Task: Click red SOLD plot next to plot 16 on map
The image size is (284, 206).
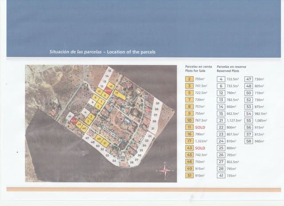Action: pyautogui.click(x=108, y=90)
